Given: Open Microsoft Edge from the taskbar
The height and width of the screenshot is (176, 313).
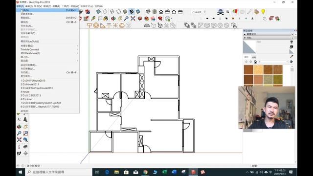Looking at the screenshot, I should pyautogui.click(x=107, y=172).
